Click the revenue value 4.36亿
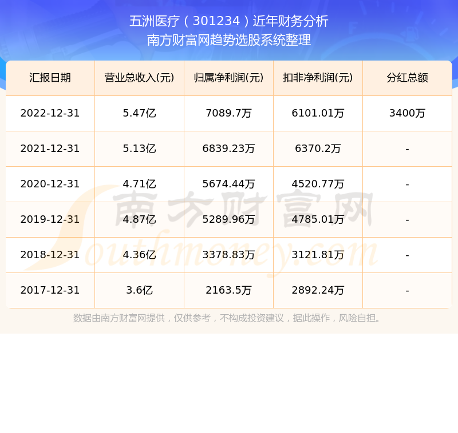This screenshot has height=433, width=458. tap(139, 255)
